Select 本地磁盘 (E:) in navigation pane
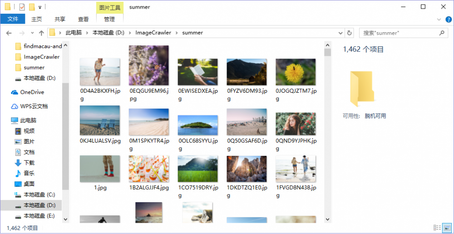 35,216
